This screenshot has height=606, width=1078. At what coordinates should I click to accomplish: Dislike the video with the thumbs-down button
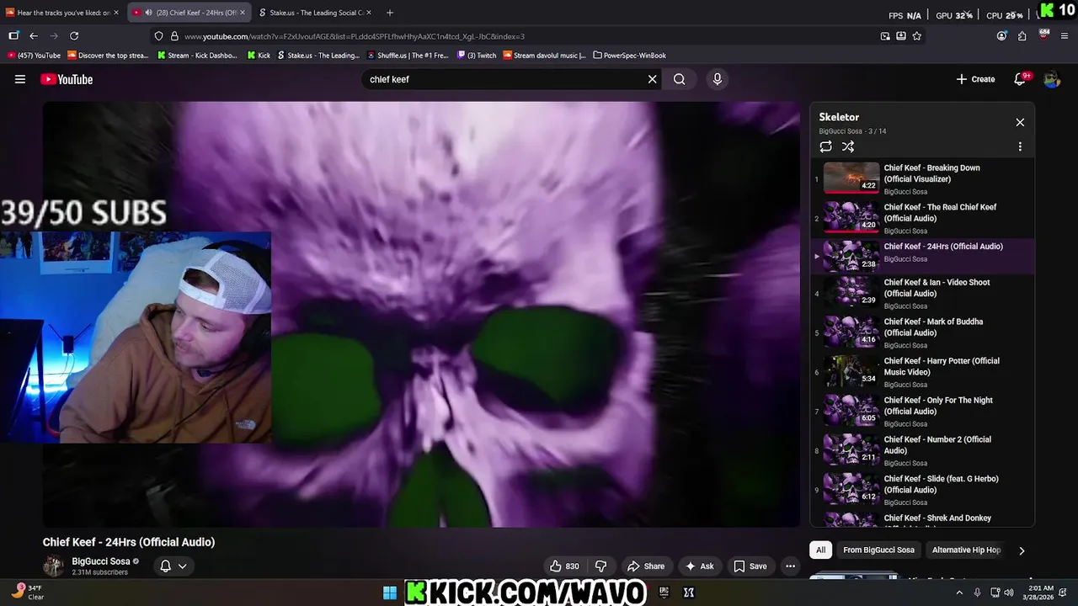click(x=601, y=566)
